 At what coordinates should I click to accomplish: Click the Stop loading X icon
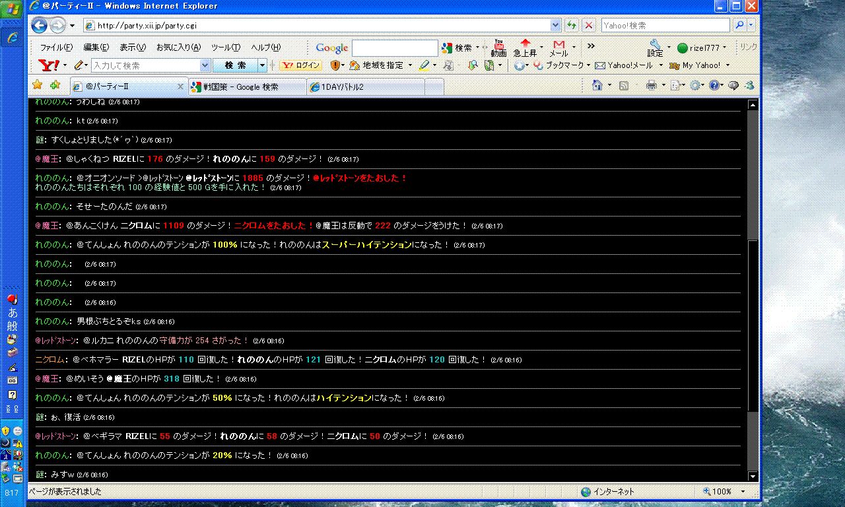[x=588, y=26]
